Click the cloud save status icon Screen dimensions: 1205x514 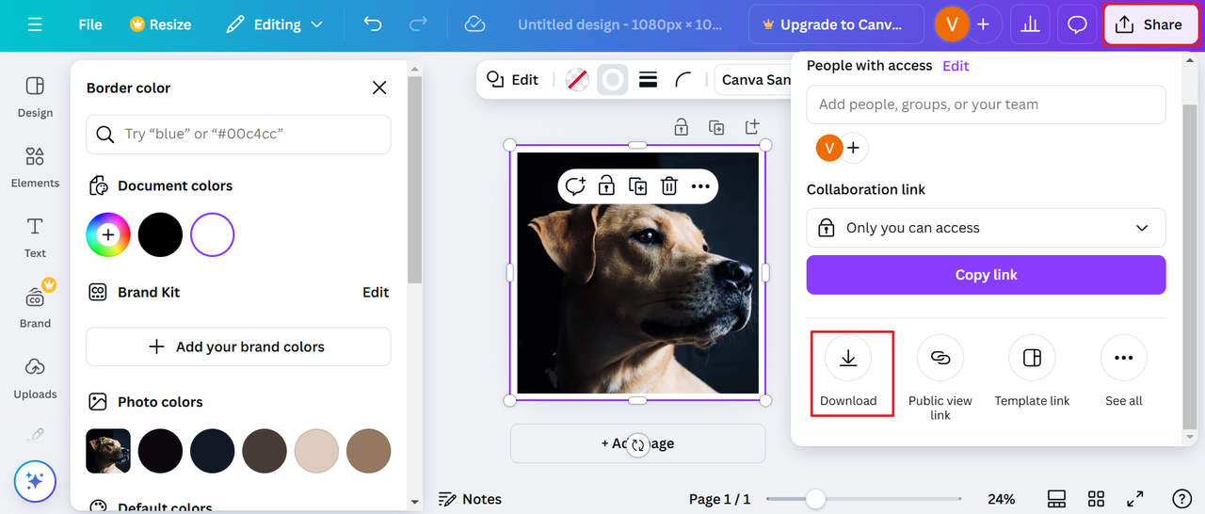click(475, 24)
